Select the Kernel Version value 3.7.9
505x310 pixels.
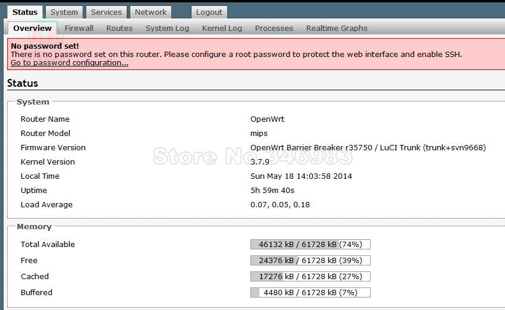259,162
